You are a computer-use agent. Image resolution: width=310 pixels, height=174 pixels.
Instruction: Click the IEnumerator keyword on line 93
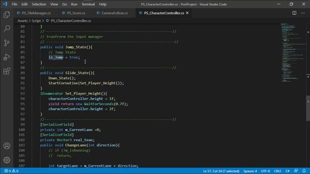(x=52, y=93)
